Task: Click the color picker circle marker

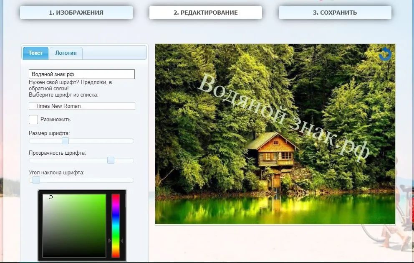Action: 50,197
